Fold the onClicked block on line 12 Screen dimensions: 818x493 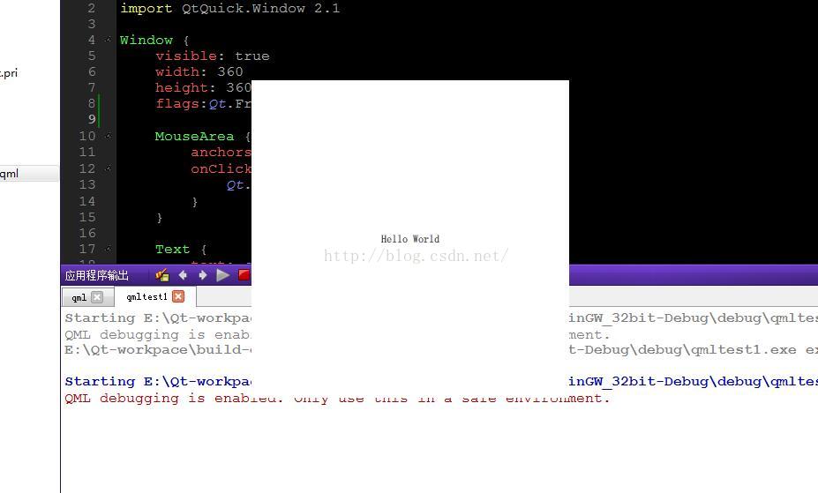coord(108,168)
